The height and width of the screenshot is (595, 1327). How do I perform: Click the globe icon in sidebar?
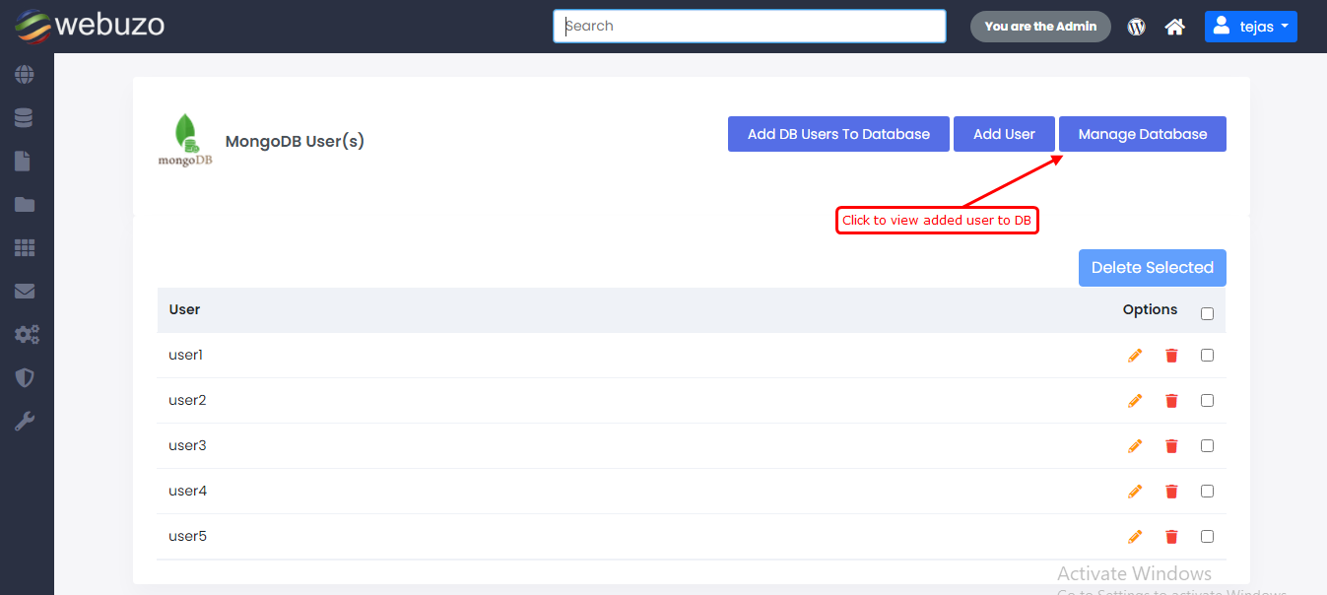pos(25,75)
